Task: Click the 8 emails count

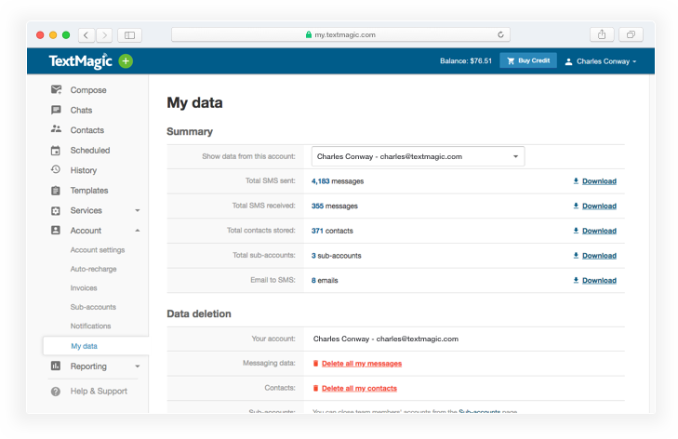Action: coord(325,280)
